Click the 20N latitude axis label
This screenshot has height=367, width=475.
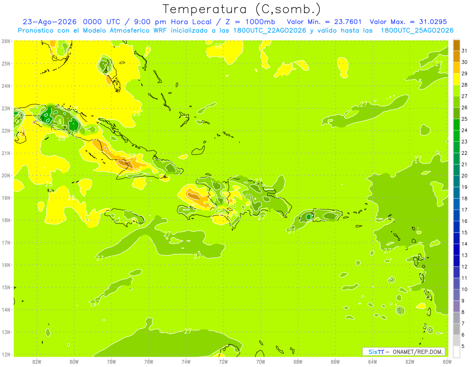coord(6,175)
